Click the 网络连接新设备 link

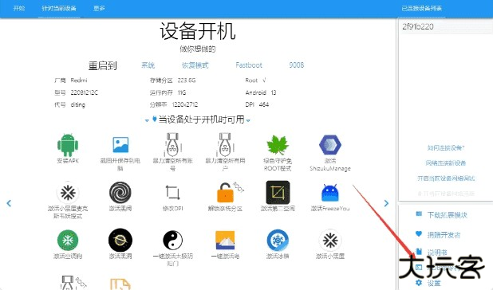pos(446,163)
